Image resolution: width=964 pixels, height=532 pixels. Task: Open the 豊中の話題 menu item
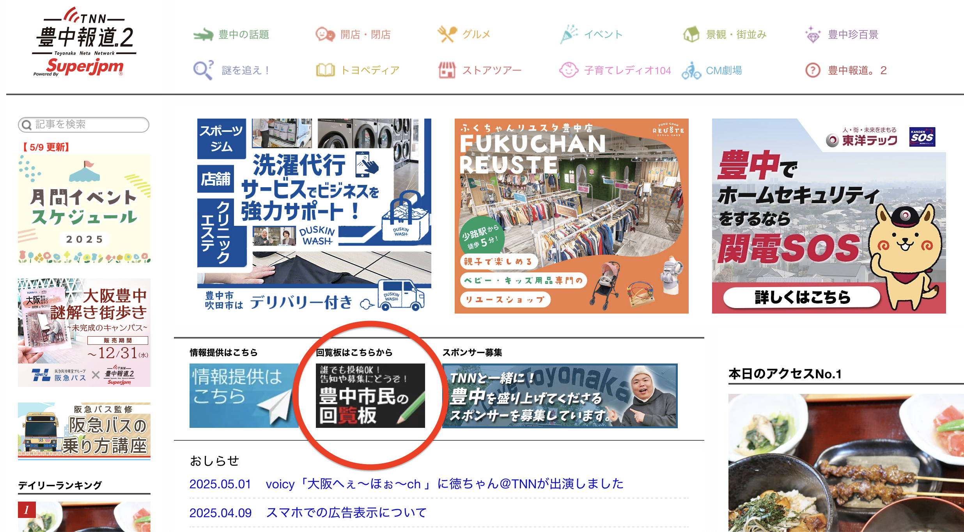pos(244,35)
